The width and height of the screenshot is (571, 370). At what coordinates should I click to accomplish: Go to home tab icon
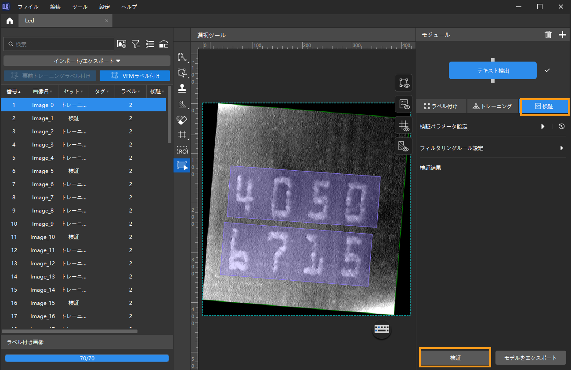pyautogui.click(x=10, y=21)
